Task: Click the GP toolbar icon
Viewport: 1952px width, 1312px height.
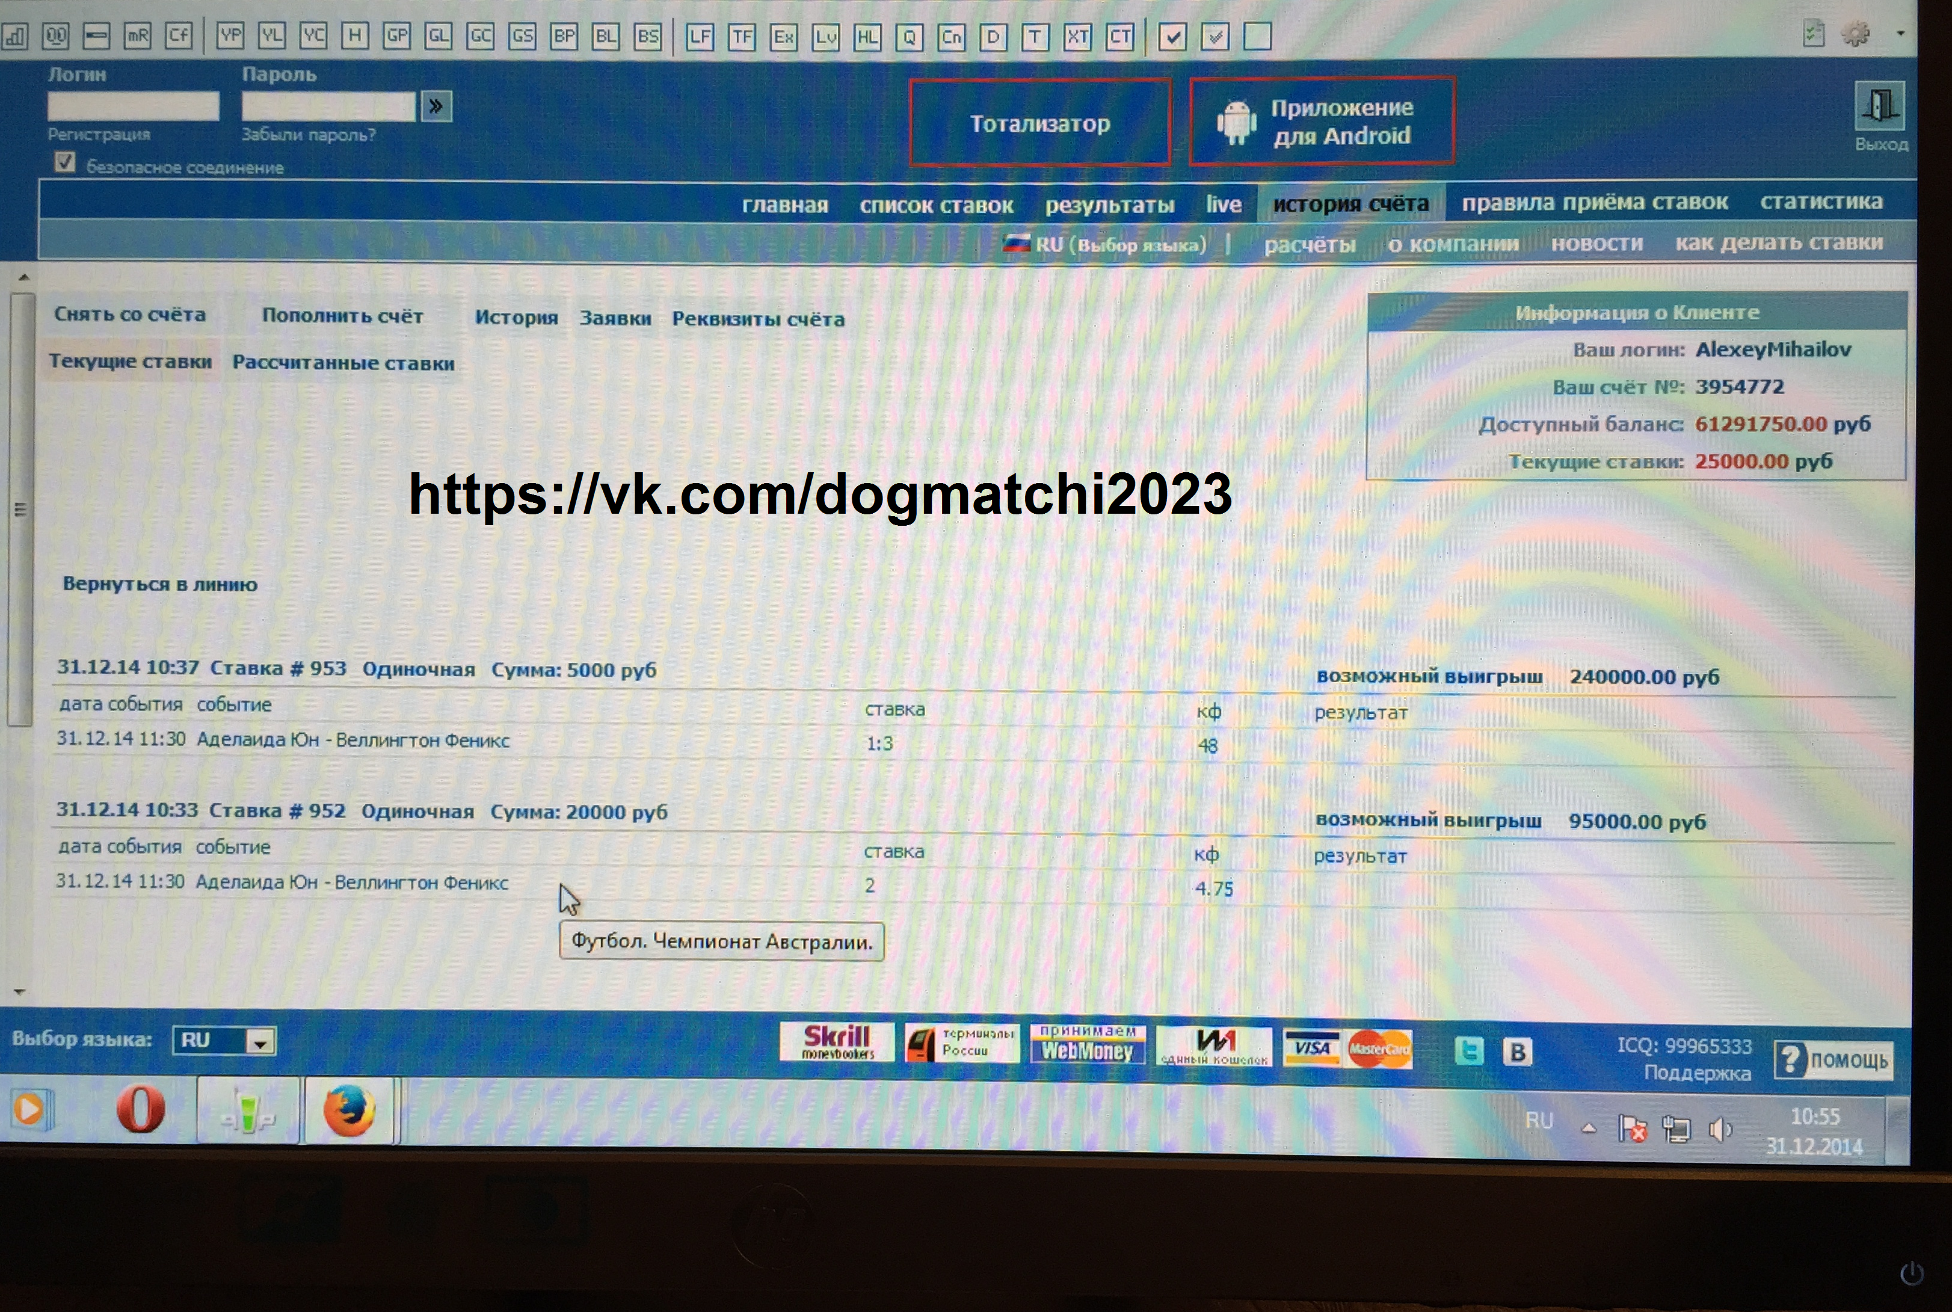Action: click(x=396, y=36)
